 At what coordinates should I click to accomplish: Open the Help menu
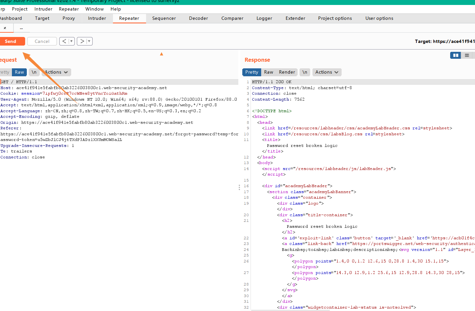coord(116,9)
